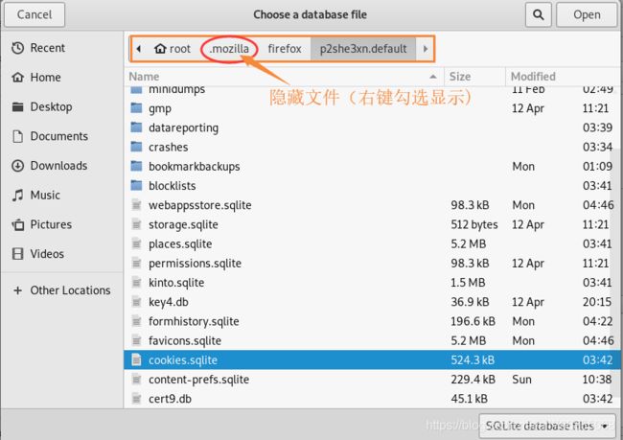Click the 524.3 kB size cell
The width and height of the screenshot is (623, 440).
click(x=473, y=360)
